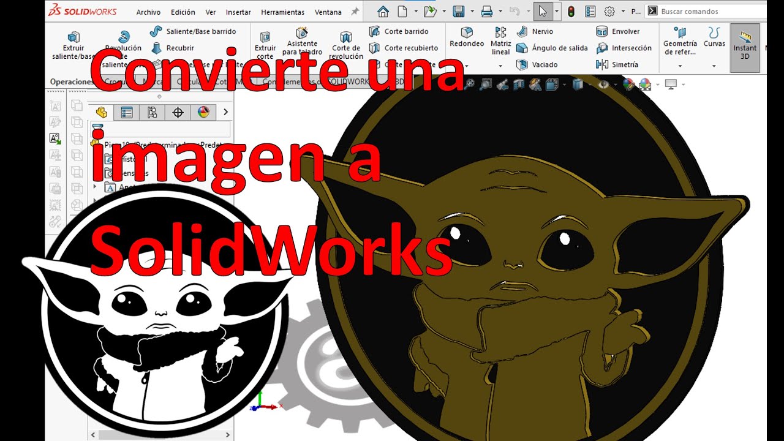Click the Nervio rib tool
Screen dimensions: 784x441
(x=535, y=31)
